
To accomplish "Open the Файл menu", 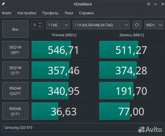I will [x=7, y=13].
